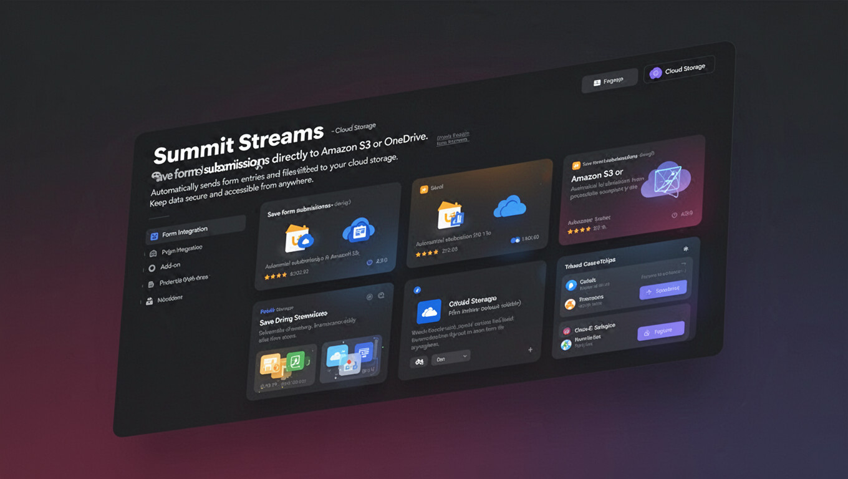The image size is (848, 479).
Task: Click the top-right button left of Cloud Storage
Action: [609, 81]
